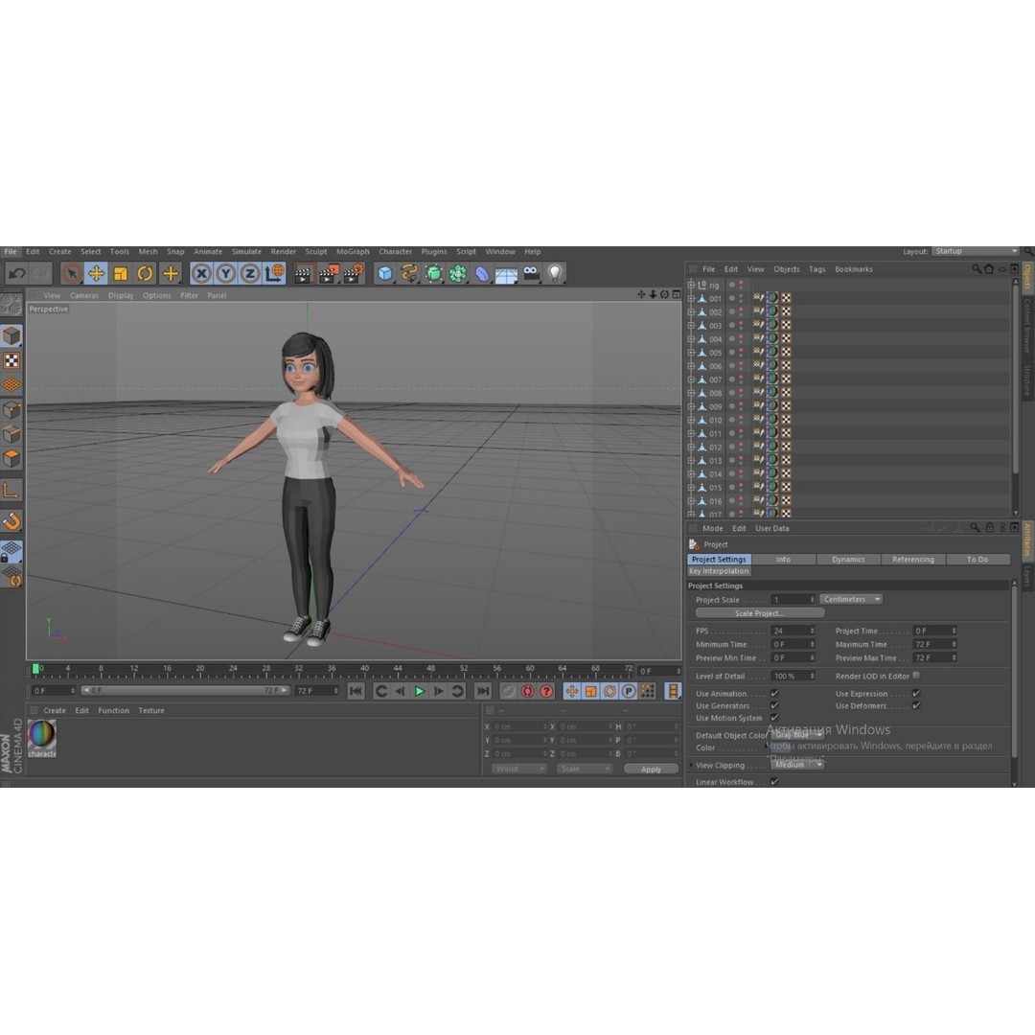Enable Render LOD in Editor
Viewport: 1035px width, 1035px height.
point(916,677)
